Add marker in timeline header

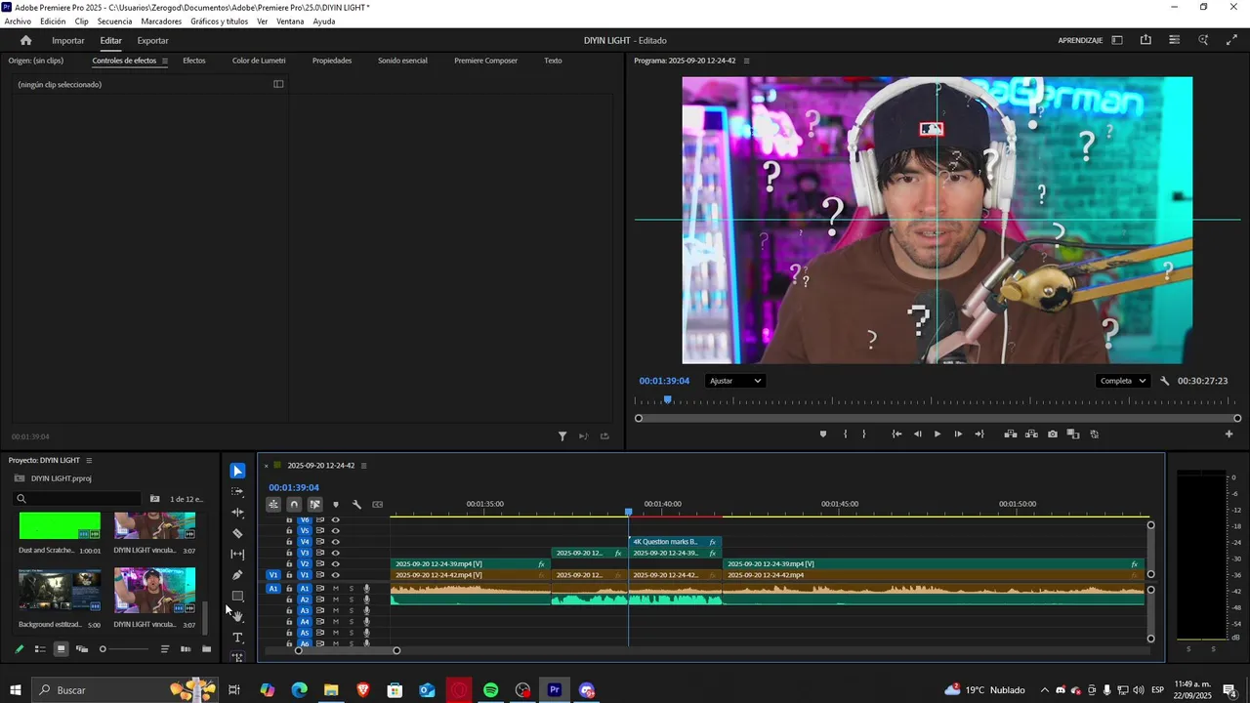coord(336,505)
